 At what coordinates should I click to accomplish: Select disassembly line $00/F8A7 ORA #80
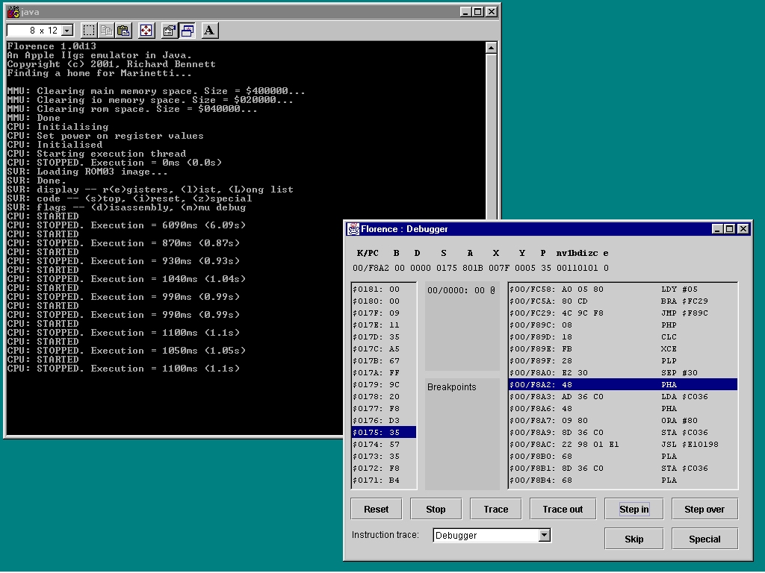[622, 421]
